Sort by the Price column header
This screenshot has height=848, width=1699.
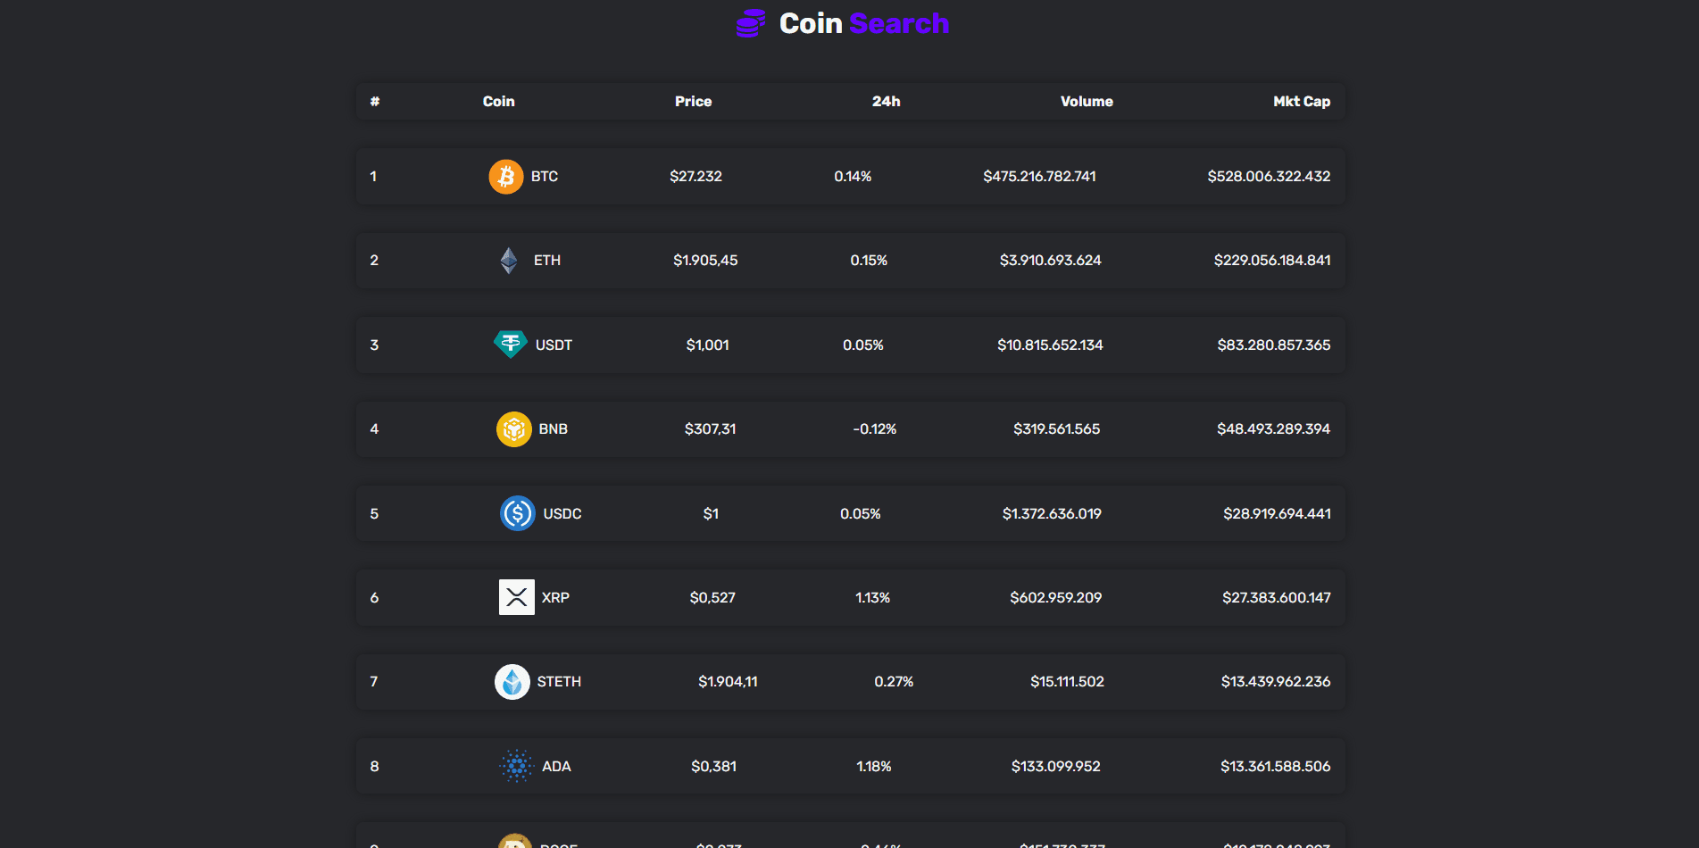[x=694, y=102]
